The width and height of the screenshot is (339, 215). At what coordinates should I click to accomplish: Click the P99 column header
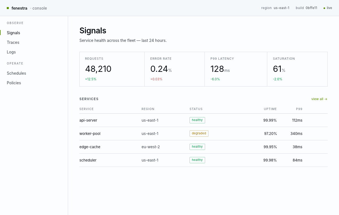click(x=299, y=109)
